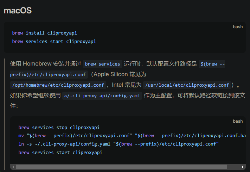This screenshot has height=172, width=250.
Task: Click the inline code /usr/local/etc/cliproxyapi.conf
Action: coord(187,85)
